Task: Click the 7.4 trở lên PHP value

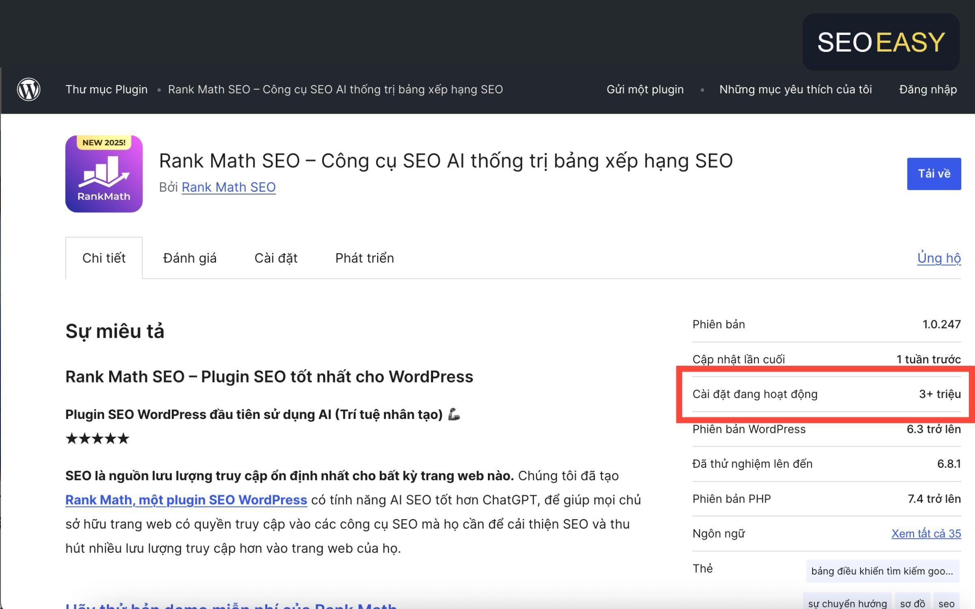Action: click(x=934, y=499)
